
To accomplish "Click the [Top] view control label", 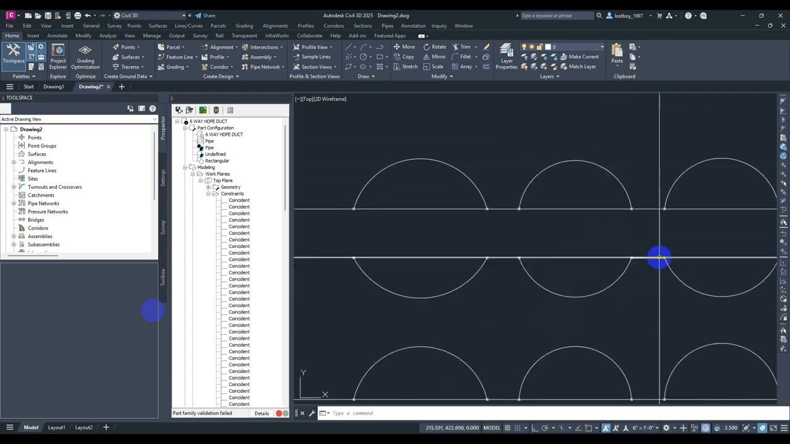I will (x=308, y=99).
